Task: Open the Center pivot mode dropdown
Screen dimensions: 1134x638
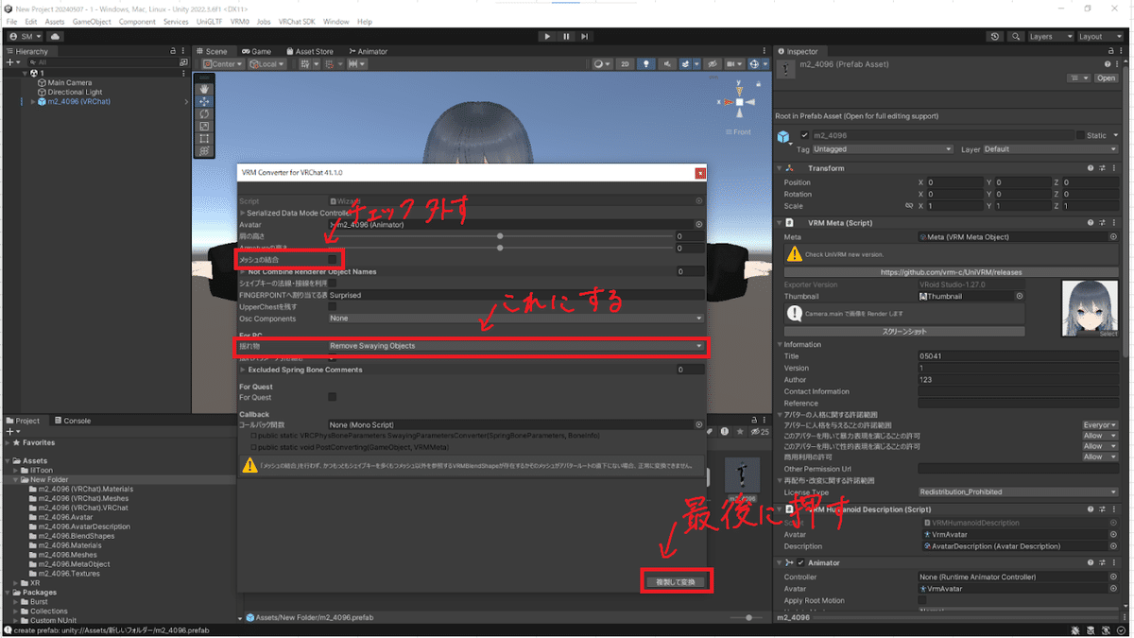Action: (x=223, y=64)
